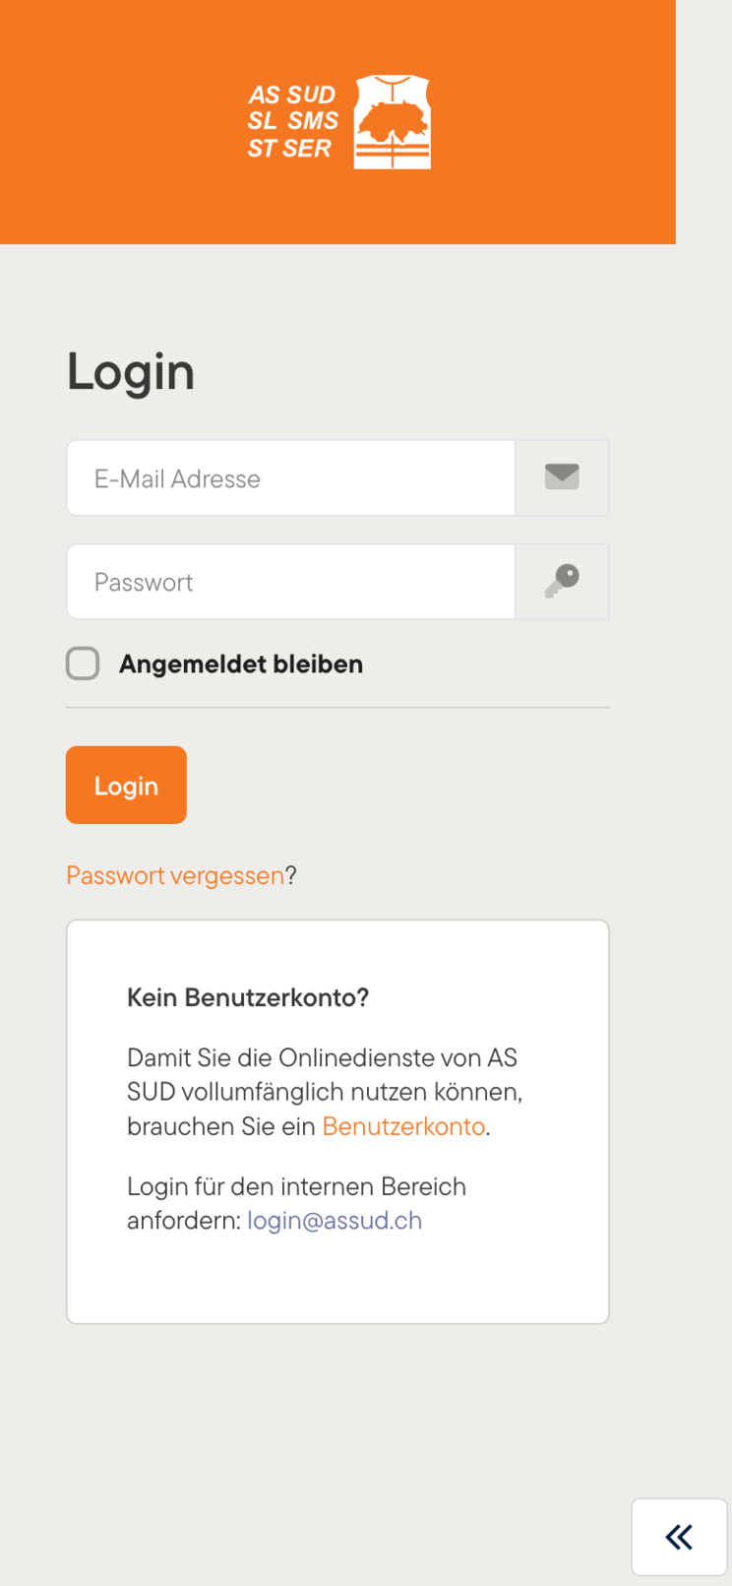Click the question mark after "Passwort vergessen"
Image resolution: width=732 pixels, height=1586 pixels.
[291, 875]
